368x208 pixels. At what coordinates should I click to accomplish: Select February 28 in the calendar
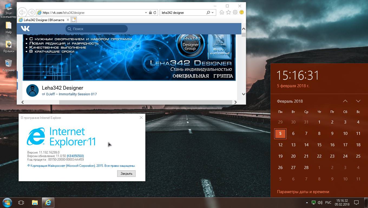306,168
